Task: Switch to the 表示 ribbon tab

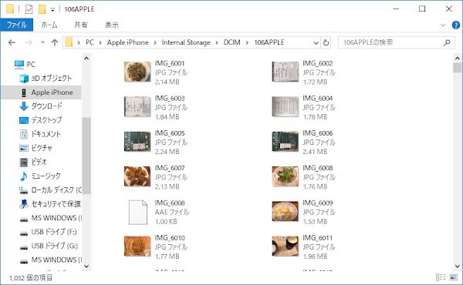Action: [112, 25]
